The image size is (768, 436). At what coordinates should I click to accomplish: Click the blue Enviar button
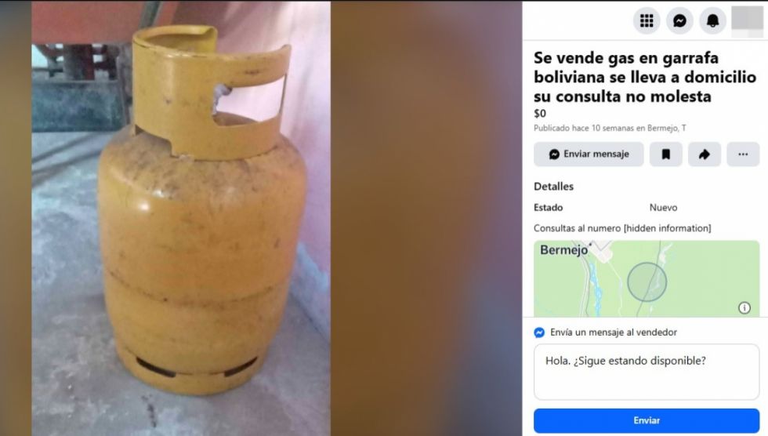click(647, 420)
